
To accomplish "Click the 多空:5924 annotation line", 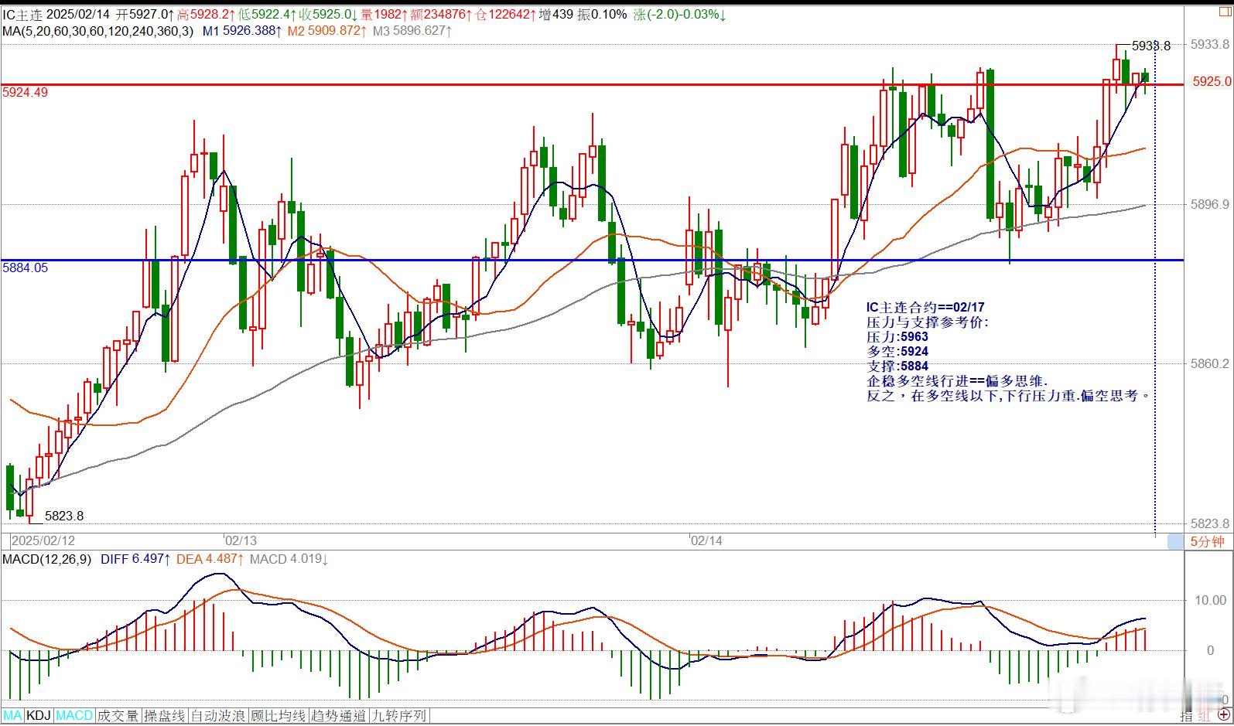I will pyautogui.click(x=897, y=352).
